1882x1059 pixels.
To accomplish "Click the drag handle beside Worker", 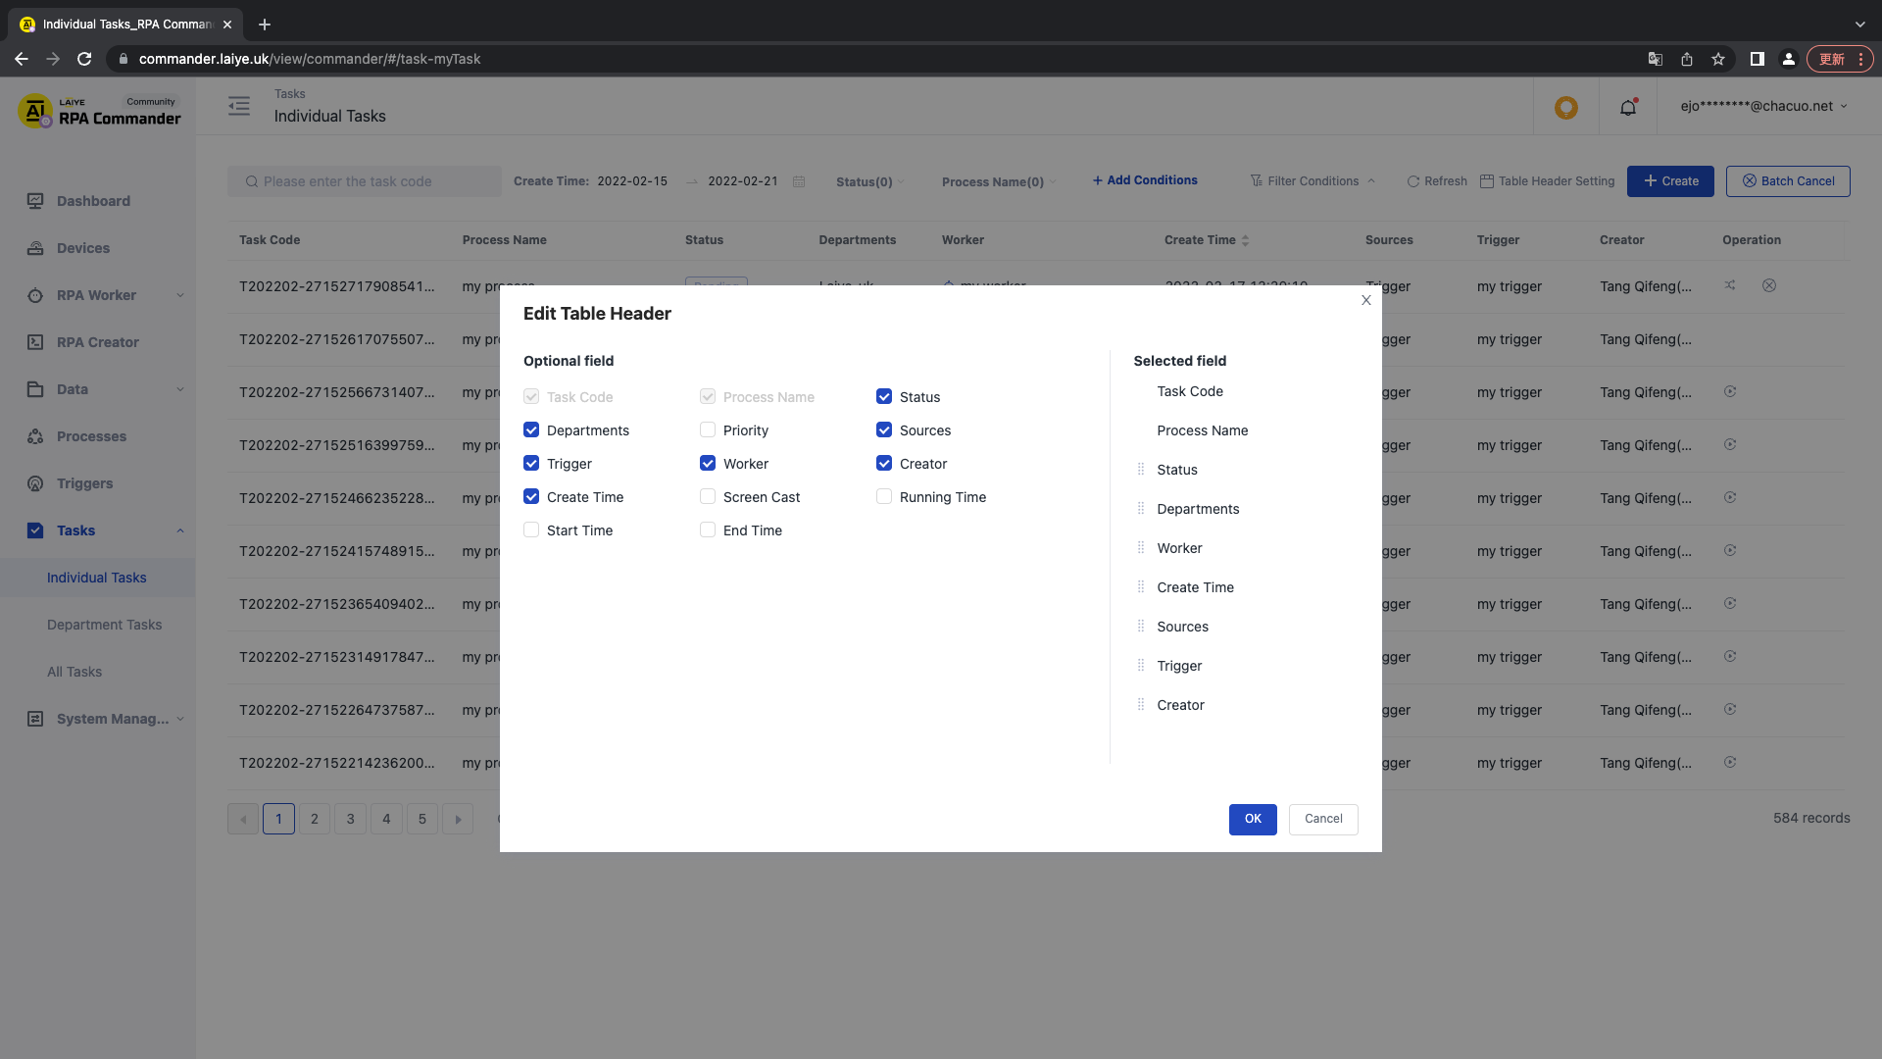I will (1141, 547).
